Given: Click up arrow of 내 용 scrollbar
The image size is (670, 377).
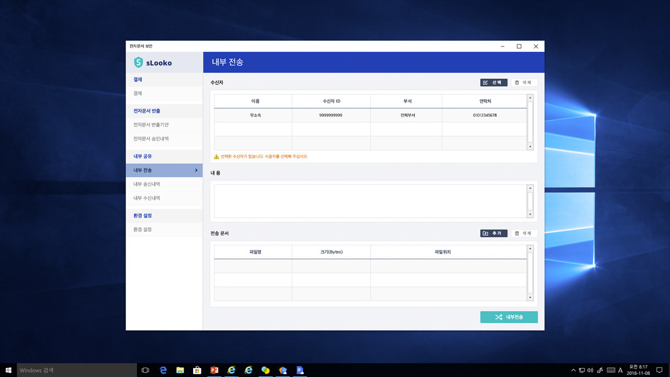Looking at the screenshot, I should tap(530, 188).
